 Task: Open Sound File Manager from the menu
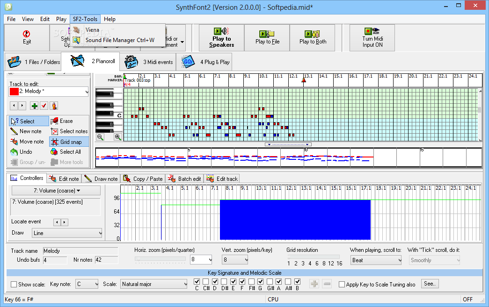point(120,40)
